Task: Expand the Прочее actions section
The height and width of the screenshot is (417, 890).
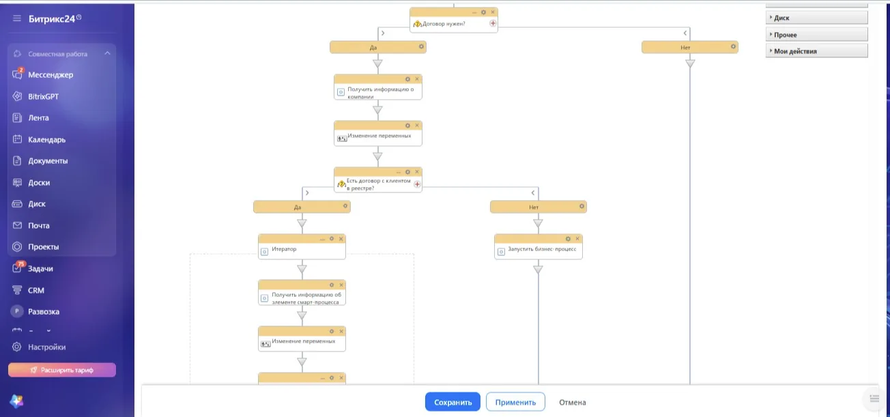Action: coord(817,34)
